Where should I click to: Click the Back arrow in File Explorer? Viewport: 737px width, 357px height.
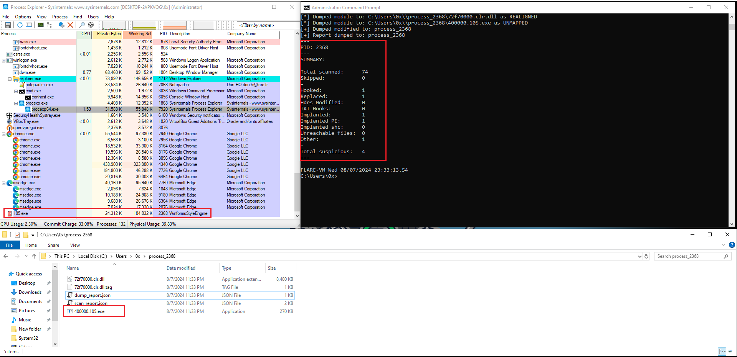pyautogui.click(x=6, y=256)
